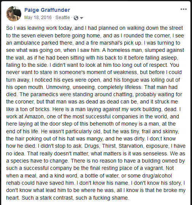Click the words 'We as a species have to change'

pos(95,157)
